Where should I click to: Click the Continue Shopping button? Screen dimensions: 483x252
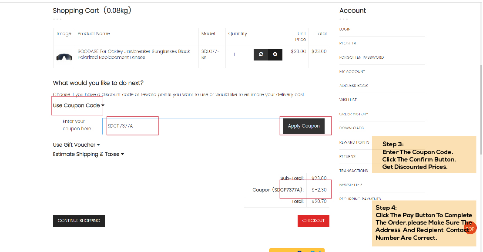79,221
